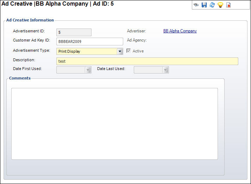Click the Ad Creative Information group heading
Screen dimensions: 251x184
[30, 20]
